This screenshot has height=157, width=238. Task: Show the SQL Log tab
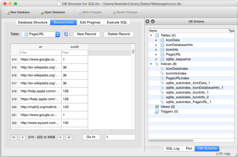point(173,148)
